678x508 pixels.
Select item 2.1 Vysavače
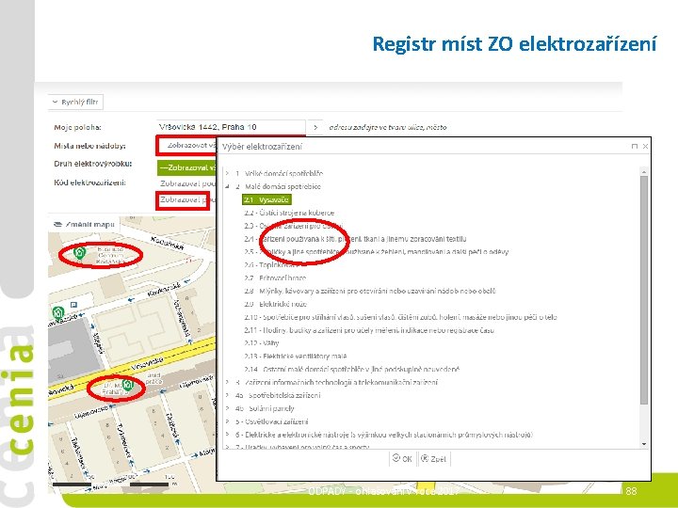click(266, 199)
